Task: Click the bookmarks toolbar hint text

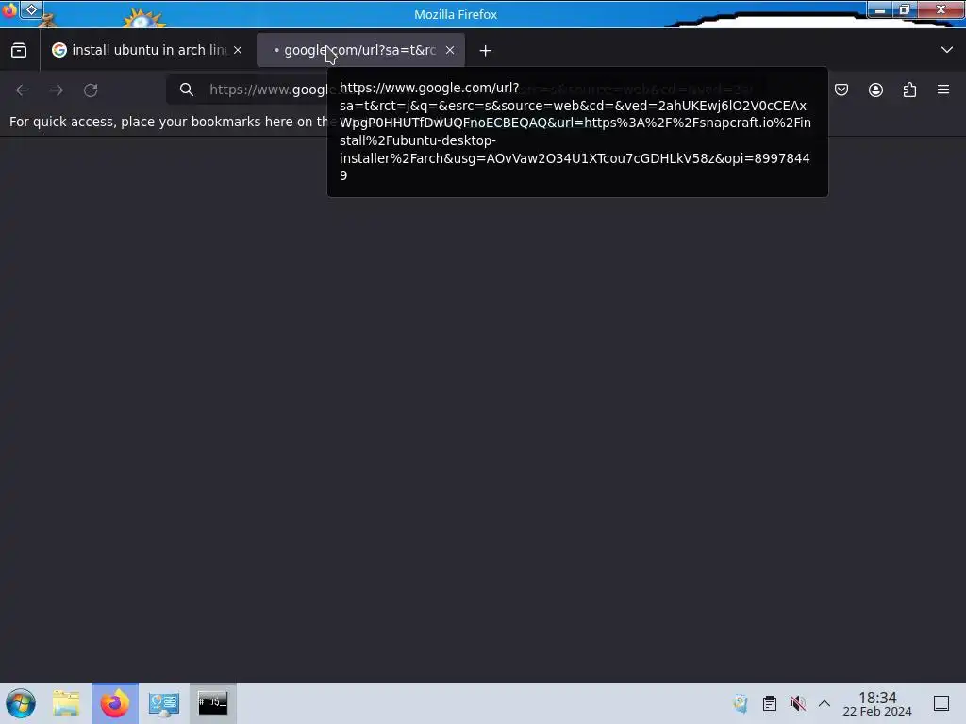Action: pos(168,122)
